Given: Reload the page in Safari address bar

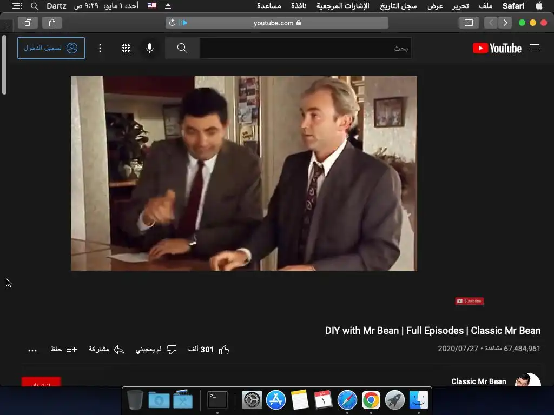Looking at the screenshot, I should tap(172, 23).
